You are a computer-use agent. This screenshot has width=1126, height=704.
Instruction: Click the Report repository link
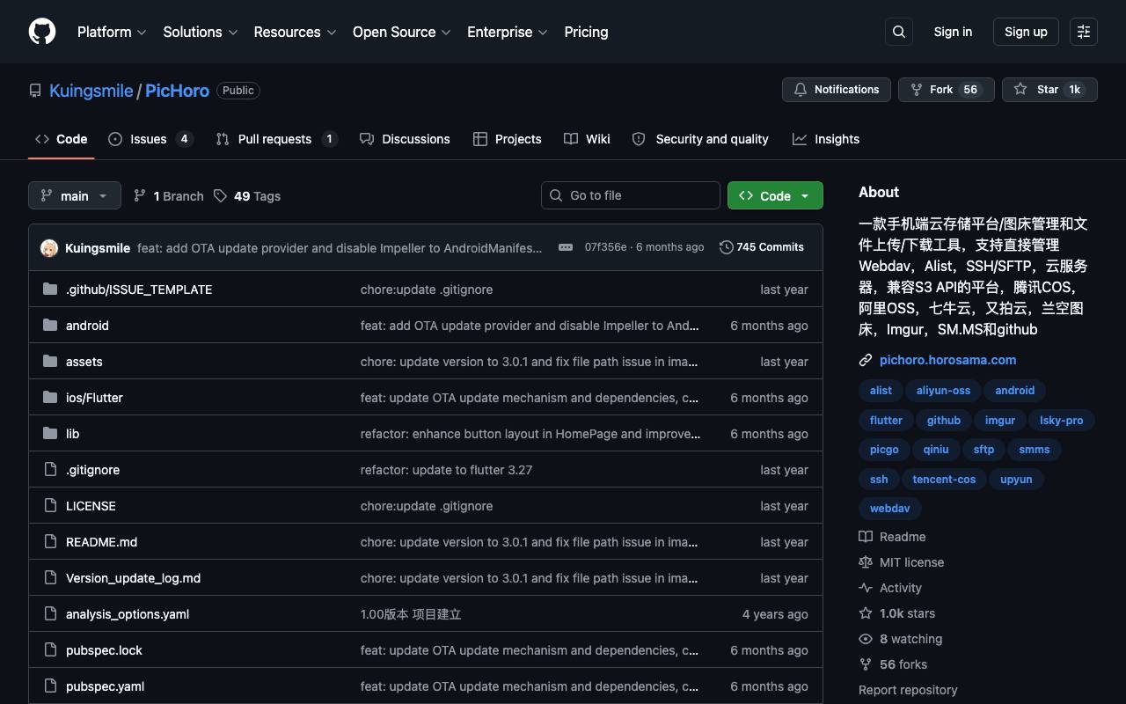[x=908, y=690]
